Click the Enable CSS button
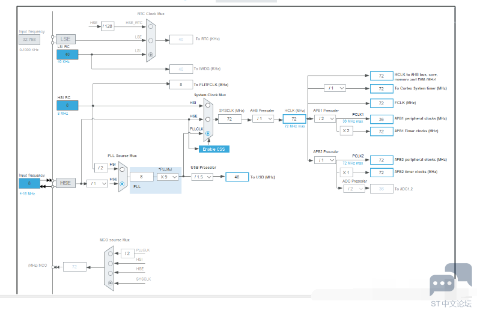Screen dimensions: 477x313 [x=214, y=149]
